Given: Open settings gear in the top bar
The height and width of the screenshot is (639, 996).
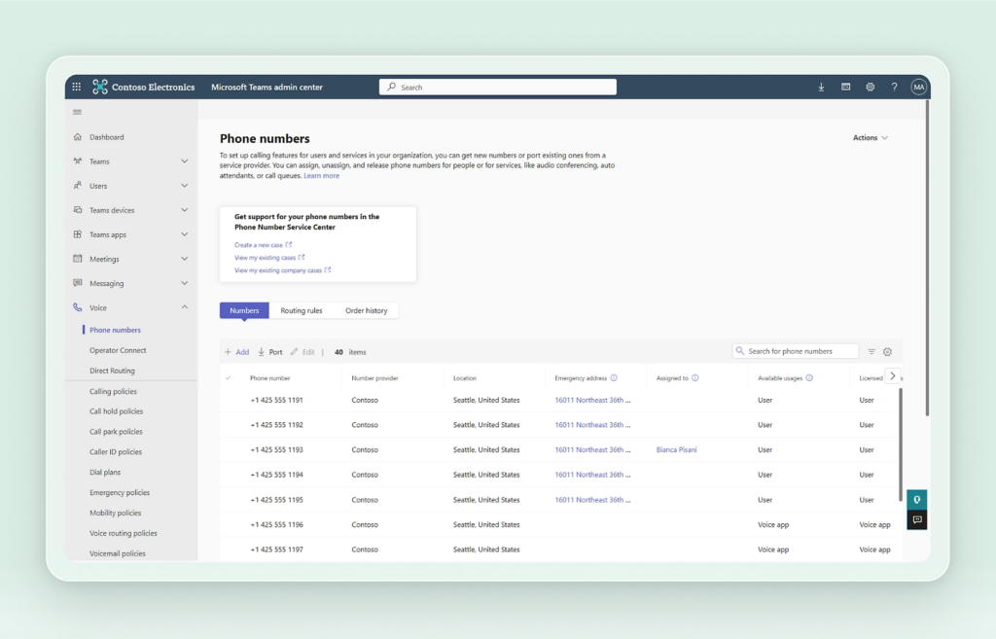Looking at the screenshot, I should tap(870, 87).
